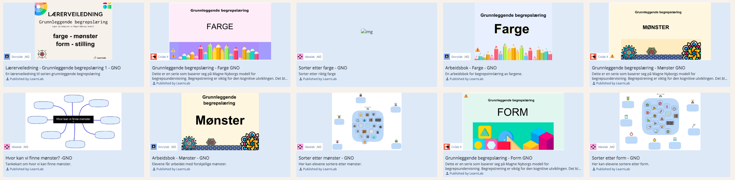Screen dimensions: 735x180
Task: Select the FARGE pencils thumbnail
Action: tap(220, 31)
